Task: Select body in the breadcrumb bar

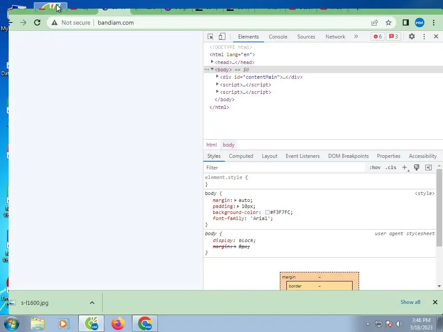Action: (228, 145)
